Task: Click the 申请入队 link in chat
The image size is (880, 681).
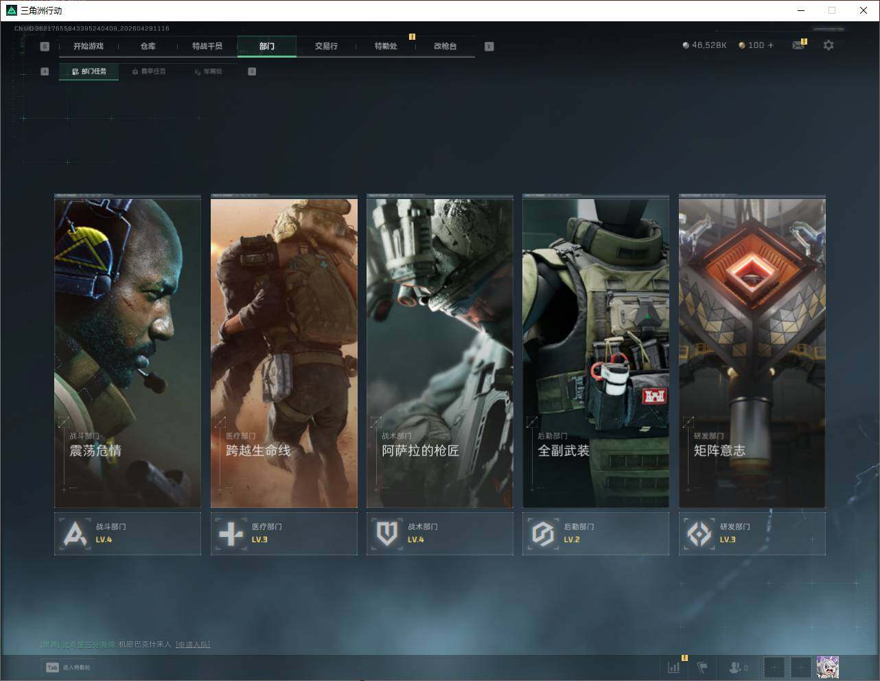Action: (193, 645)
